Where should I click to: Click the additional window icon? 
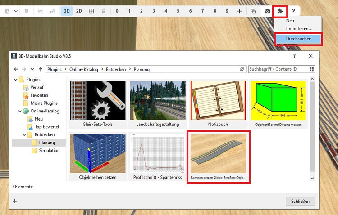[253, 11]
